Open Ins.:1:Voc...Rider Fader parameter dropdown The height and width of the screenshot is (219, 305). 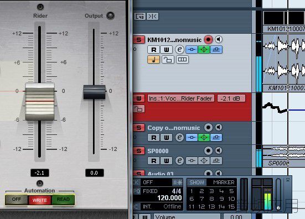click(181, 98)
